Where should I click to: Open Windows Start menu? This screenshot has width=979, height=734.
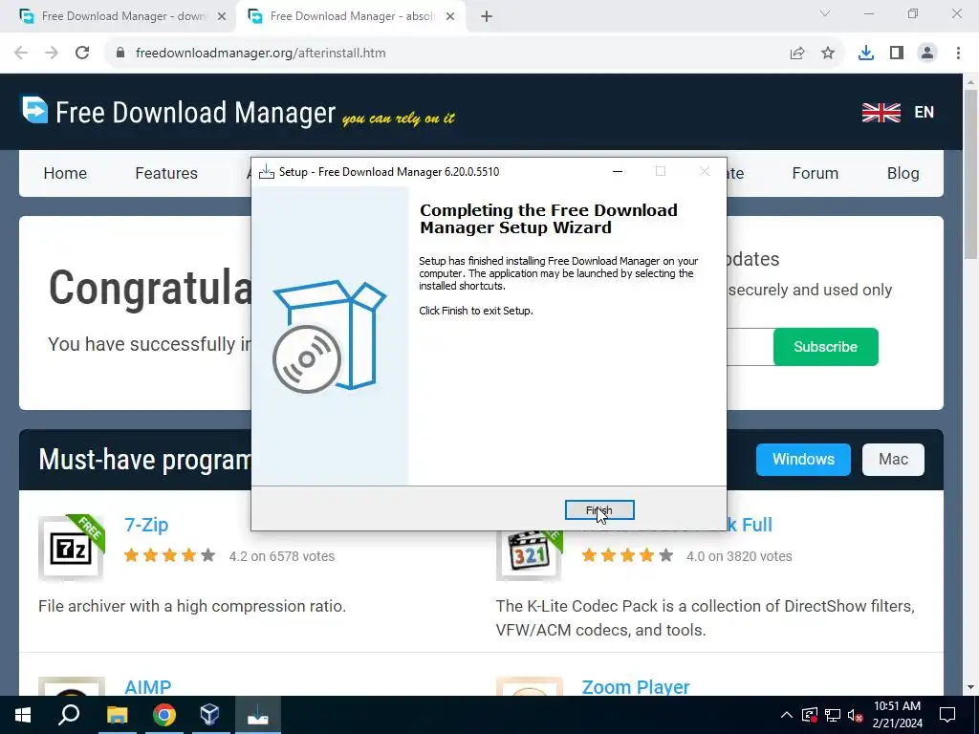point(23,715)
